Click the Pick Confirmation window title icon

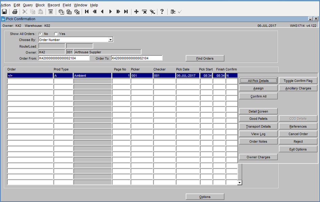pos(3,19)
